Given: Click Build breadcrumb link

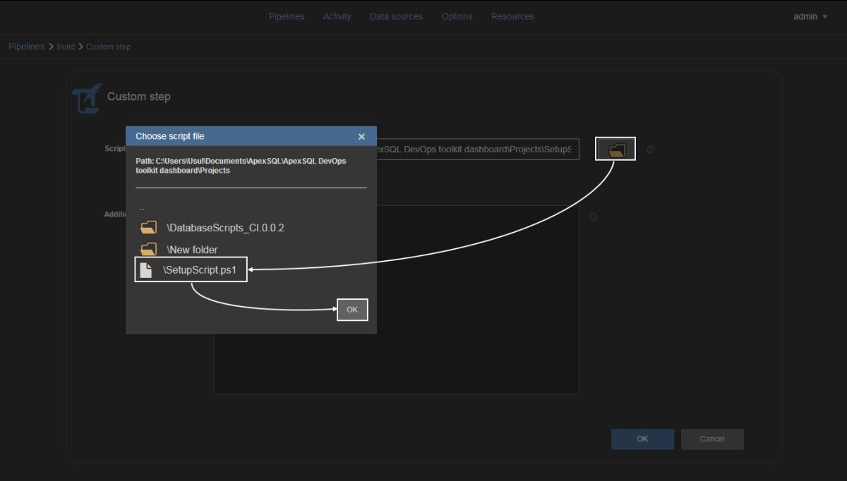Looking at the screenshot, I should [66, 47].
